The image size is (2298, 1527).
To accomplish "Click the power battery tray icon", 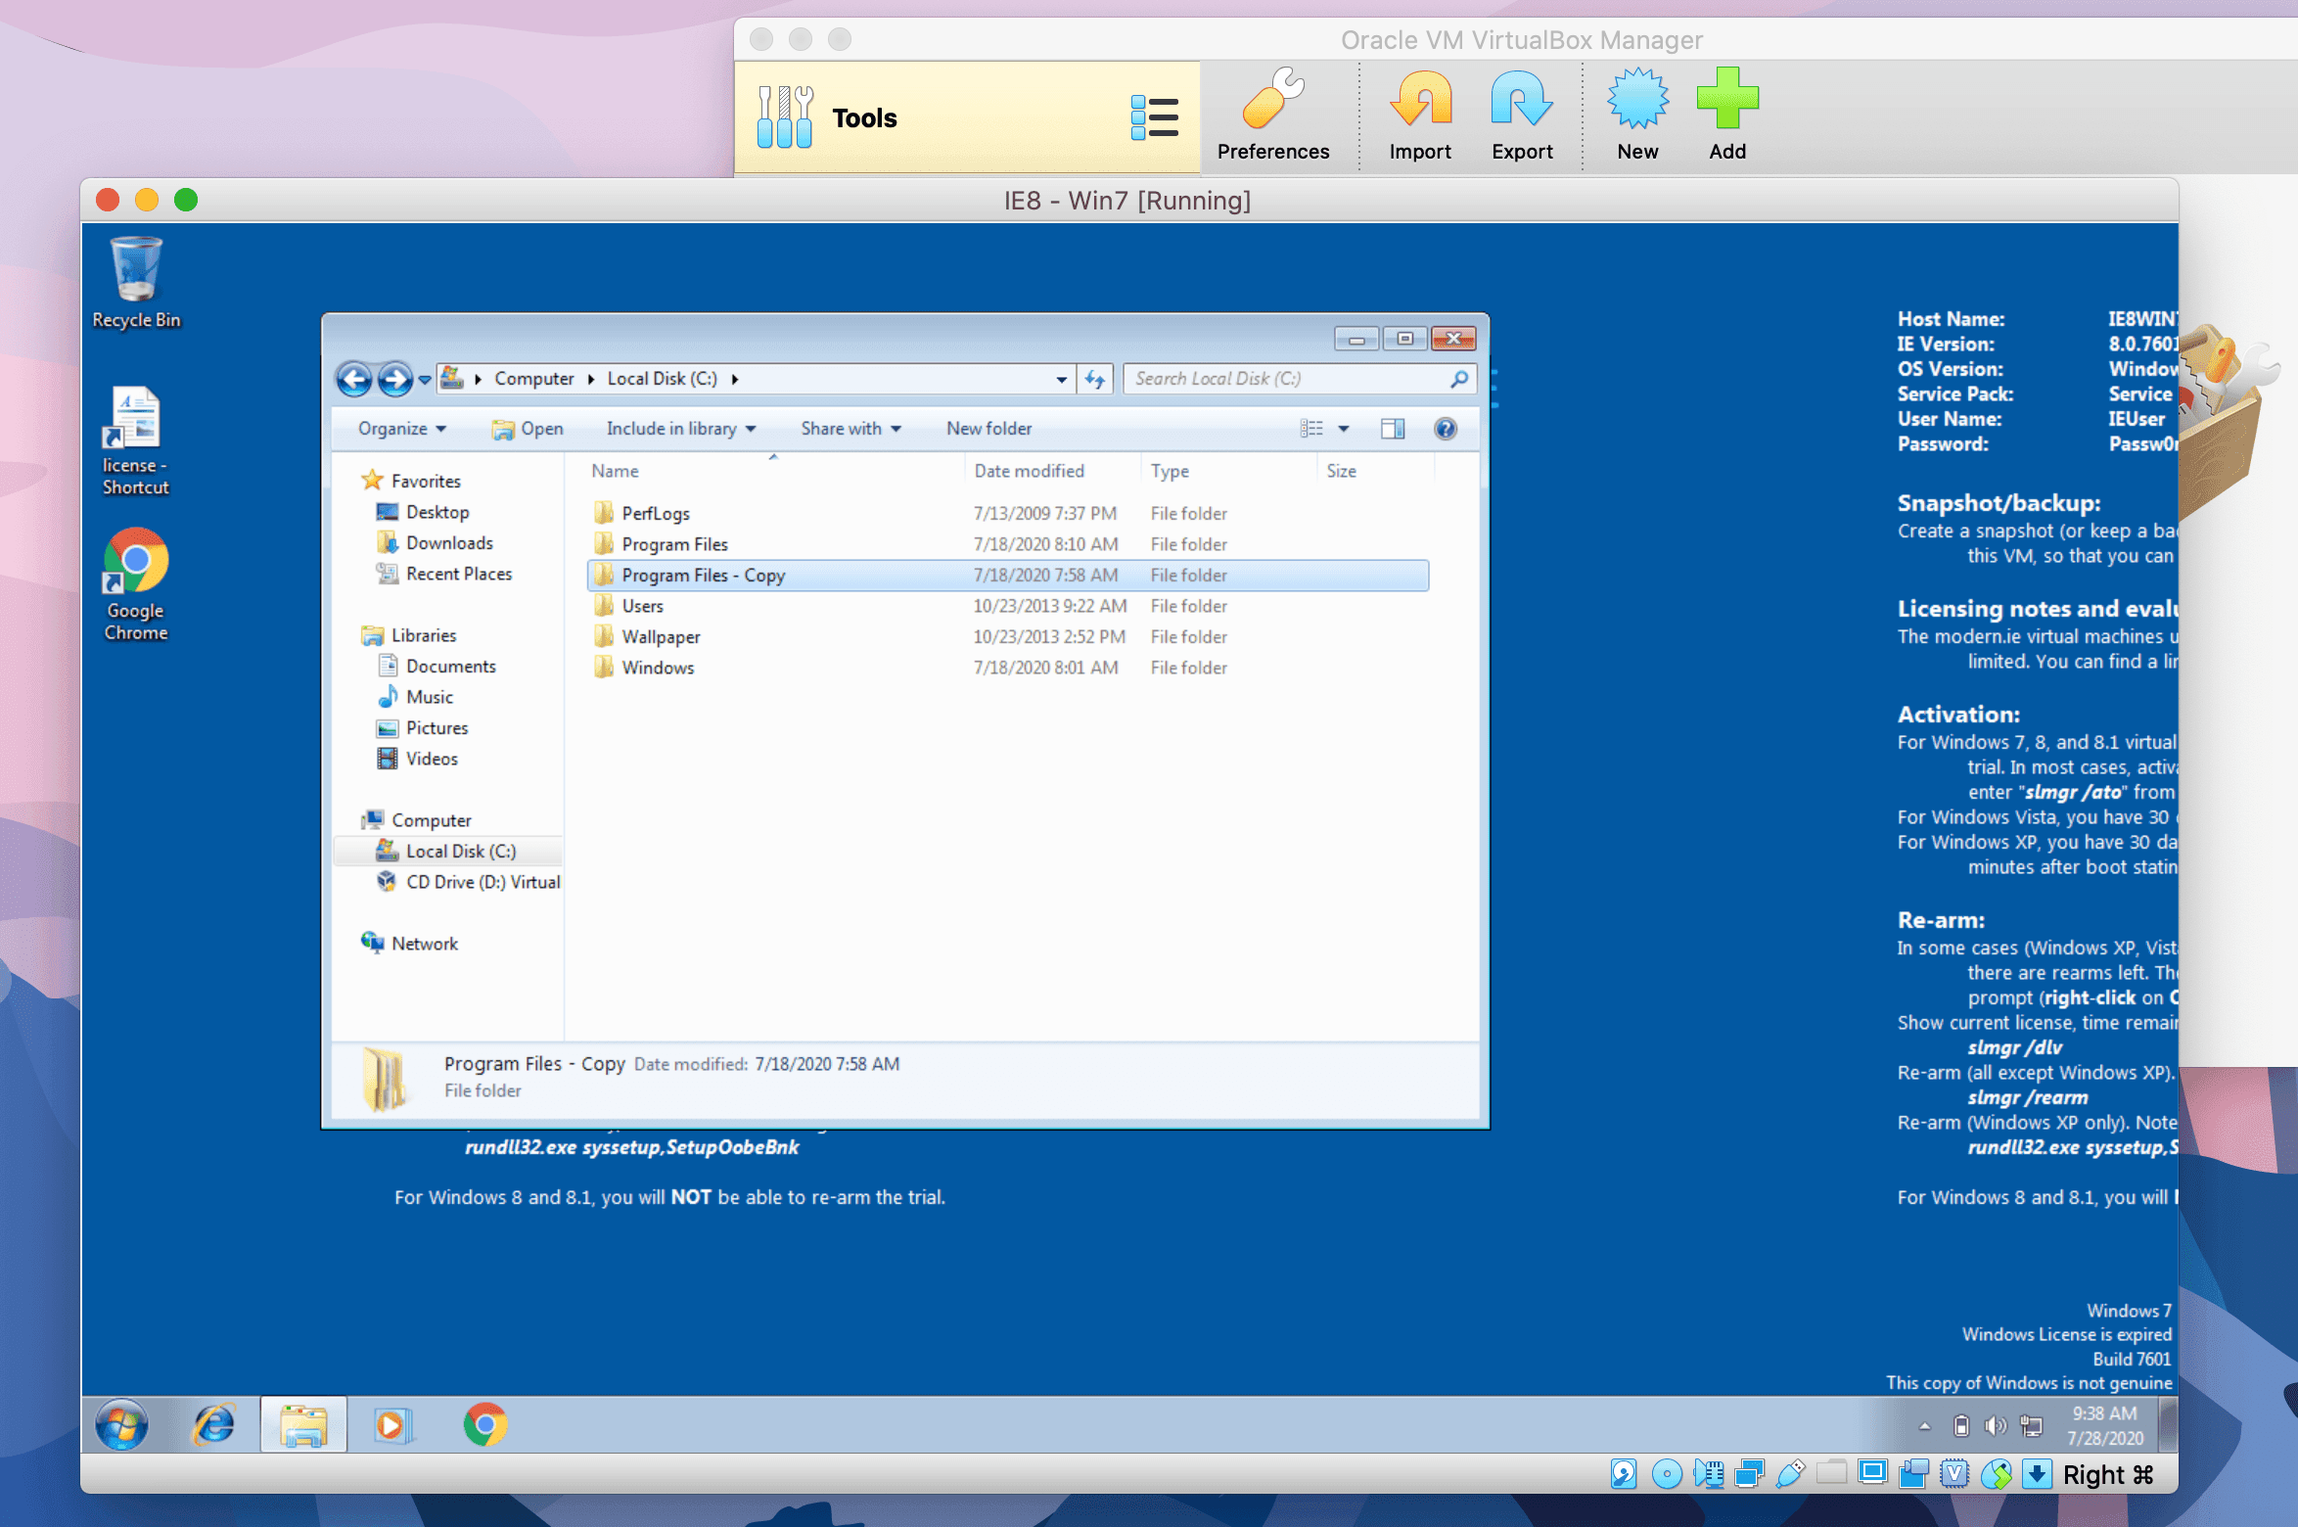I will (x=1960, y=1426).
